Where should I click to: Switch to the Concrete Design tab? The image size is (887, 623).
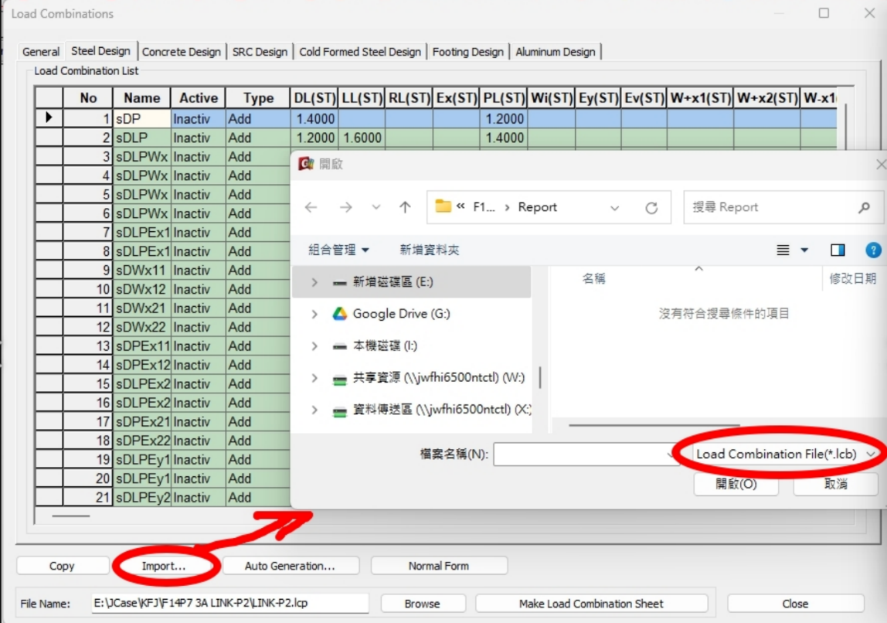182,52
